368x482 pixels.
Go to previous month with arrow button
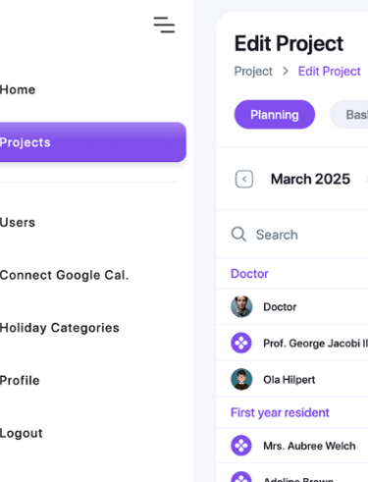[244, 179]
